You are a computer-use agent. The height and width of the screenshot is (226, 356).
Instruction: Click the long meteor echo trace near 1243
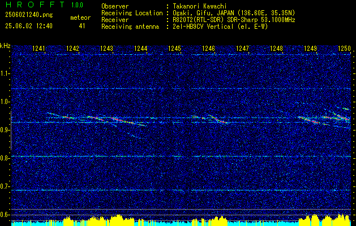[x=127, y=121]
